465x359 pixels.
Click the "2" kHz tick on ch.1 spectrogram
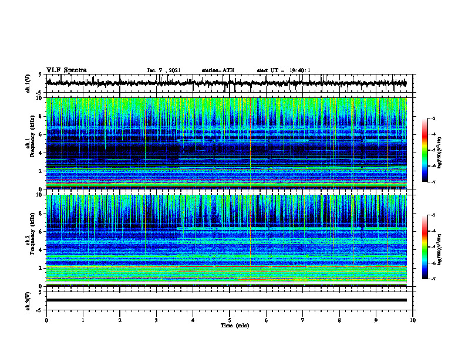pos(41,171)
